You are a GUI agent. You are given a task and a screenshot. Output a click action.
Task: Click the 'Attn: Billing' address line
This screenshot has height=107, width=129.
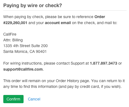[13, 40]
